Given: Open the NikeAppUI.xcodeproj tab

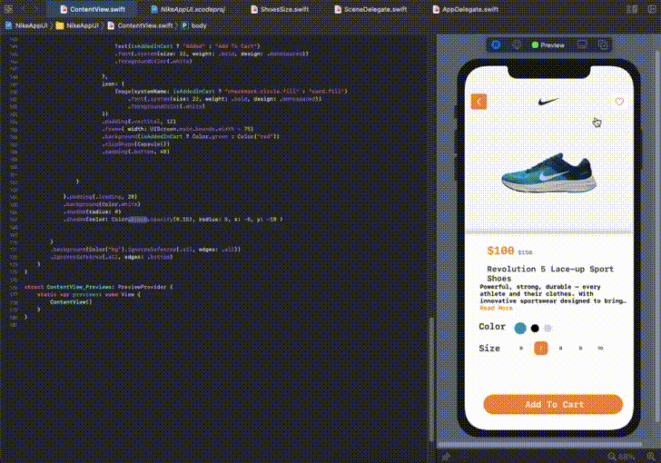Looking at the screenshot, I should [x=188, y=9].
